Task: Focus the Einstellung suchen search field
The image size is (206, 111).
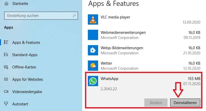Action: [x=41, y=16]
